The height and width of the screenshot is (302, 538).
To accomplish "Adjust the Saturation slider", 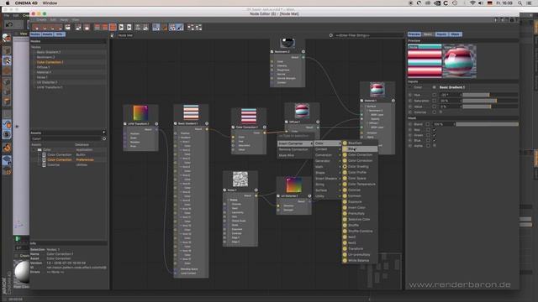I will click(x=490, y=101).
